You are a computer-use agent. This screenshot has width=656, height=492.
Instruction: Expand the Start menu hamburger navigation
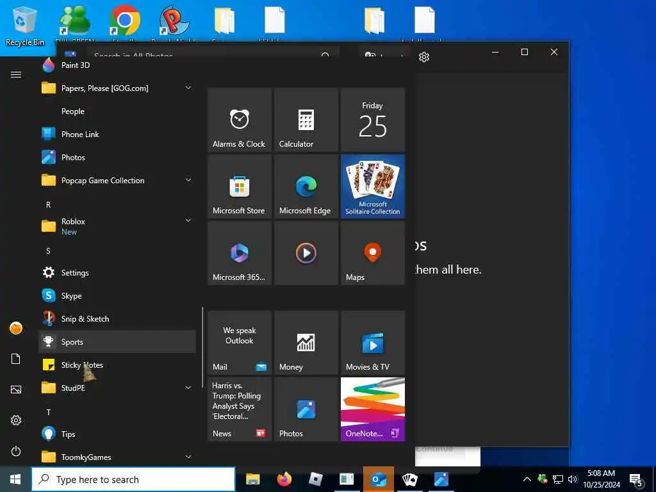coord(16,74)
